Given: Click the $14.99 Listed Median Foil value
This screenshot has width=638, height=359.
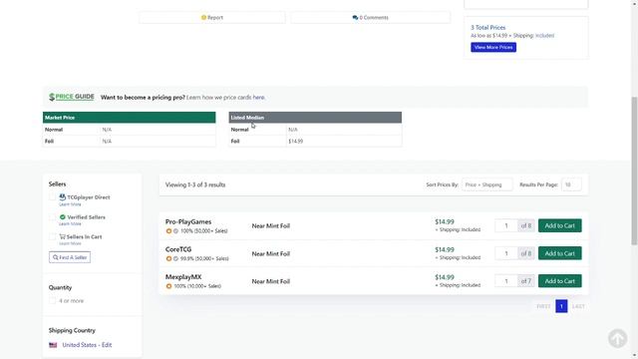Looking at the screenshot, I should point(296,142).
